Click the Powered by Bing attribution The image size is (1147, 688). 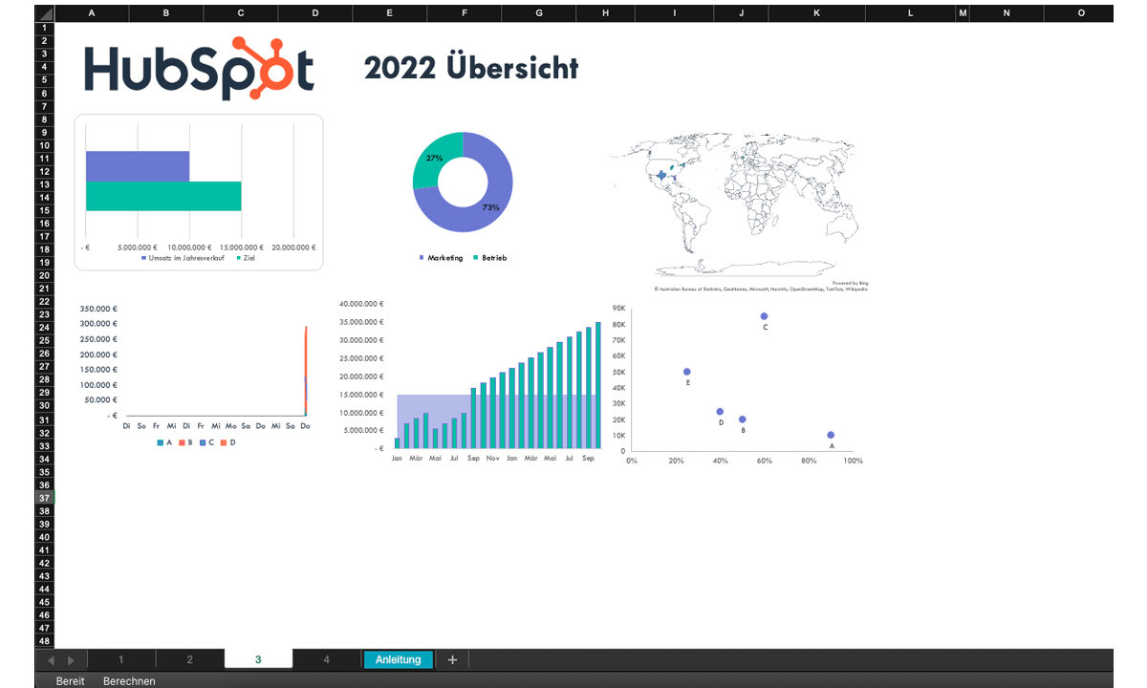point(851,283)
